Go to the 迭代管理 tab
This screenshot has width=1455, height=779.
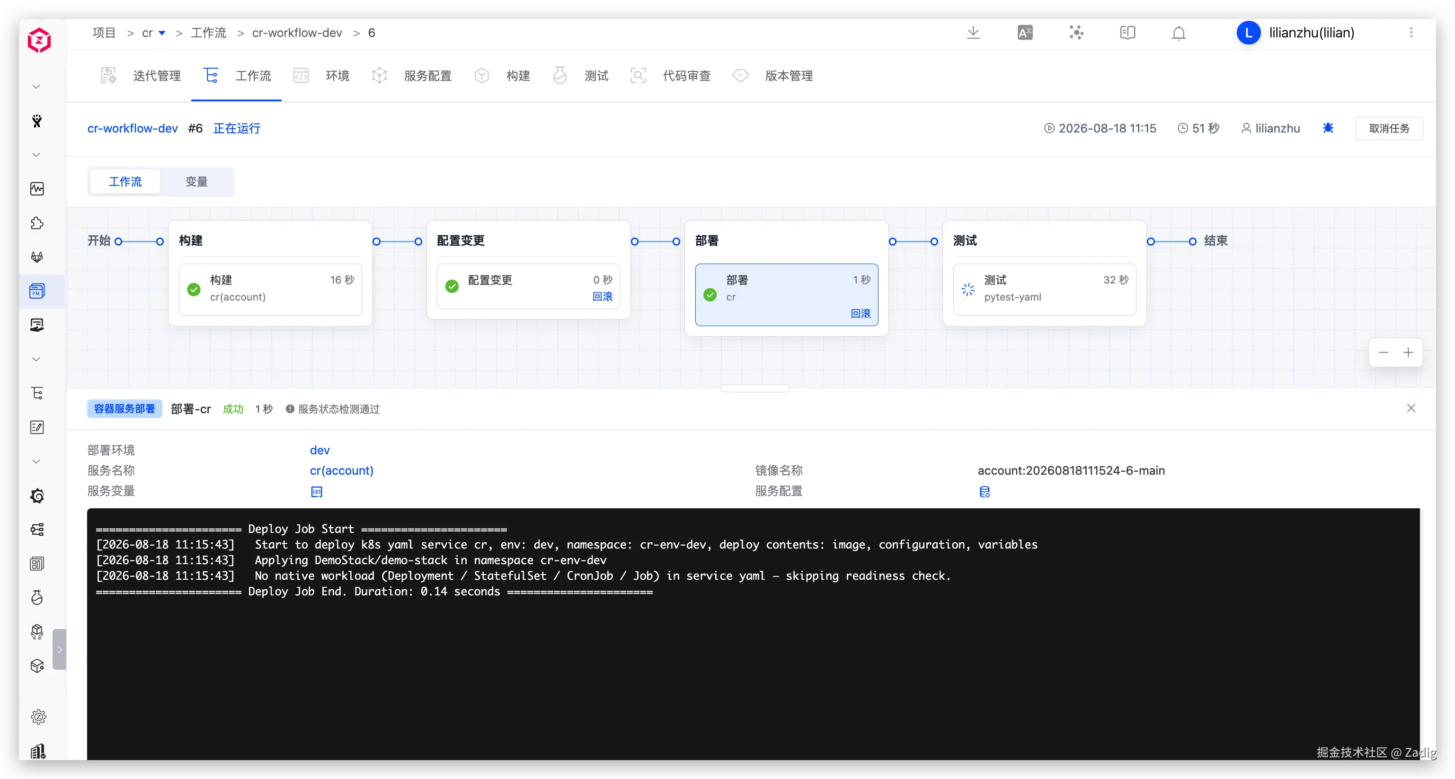[141, 76]
